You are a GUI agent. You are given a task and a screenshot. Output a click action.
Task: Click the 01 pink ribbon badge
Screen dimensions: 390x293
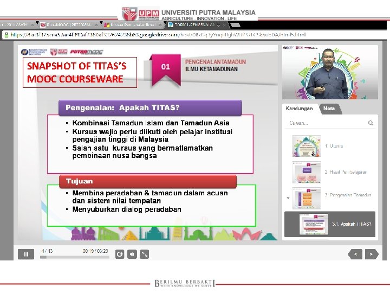point(165,70)
